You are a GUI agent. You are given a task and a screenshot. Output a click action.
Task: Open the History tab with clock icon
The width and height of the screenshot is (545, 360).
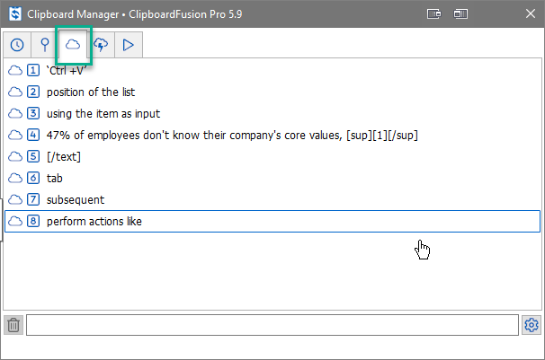pos(17,45)
